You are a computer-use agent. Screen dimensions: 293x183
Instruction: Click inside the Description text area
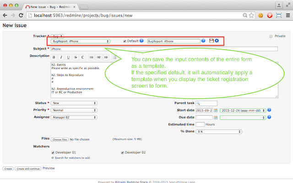[x=164, y=80]
